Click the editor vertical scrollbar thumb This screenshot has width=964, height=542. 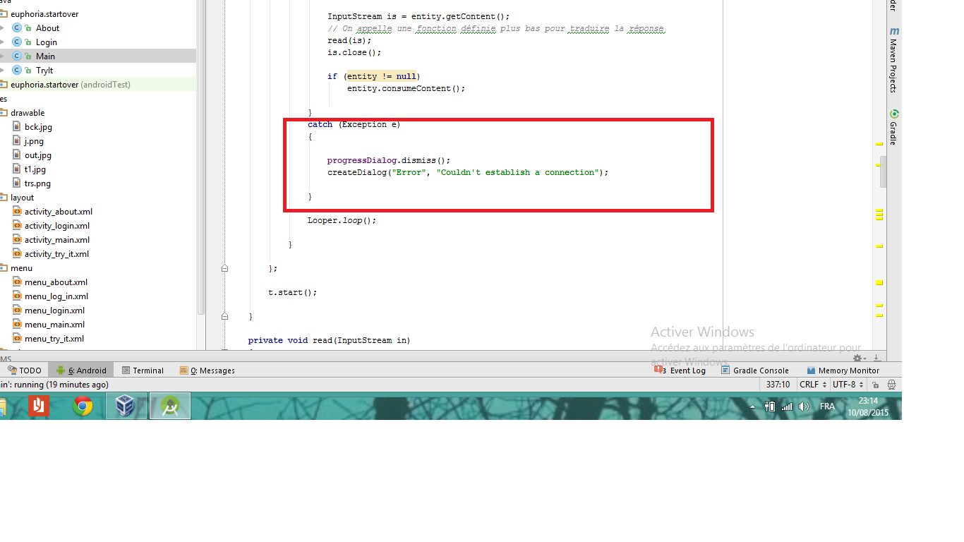coord(882,174)
